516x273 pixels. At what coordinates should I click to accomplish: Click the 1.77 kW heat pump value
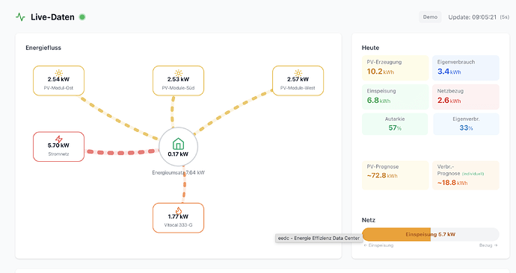(179, 216)
